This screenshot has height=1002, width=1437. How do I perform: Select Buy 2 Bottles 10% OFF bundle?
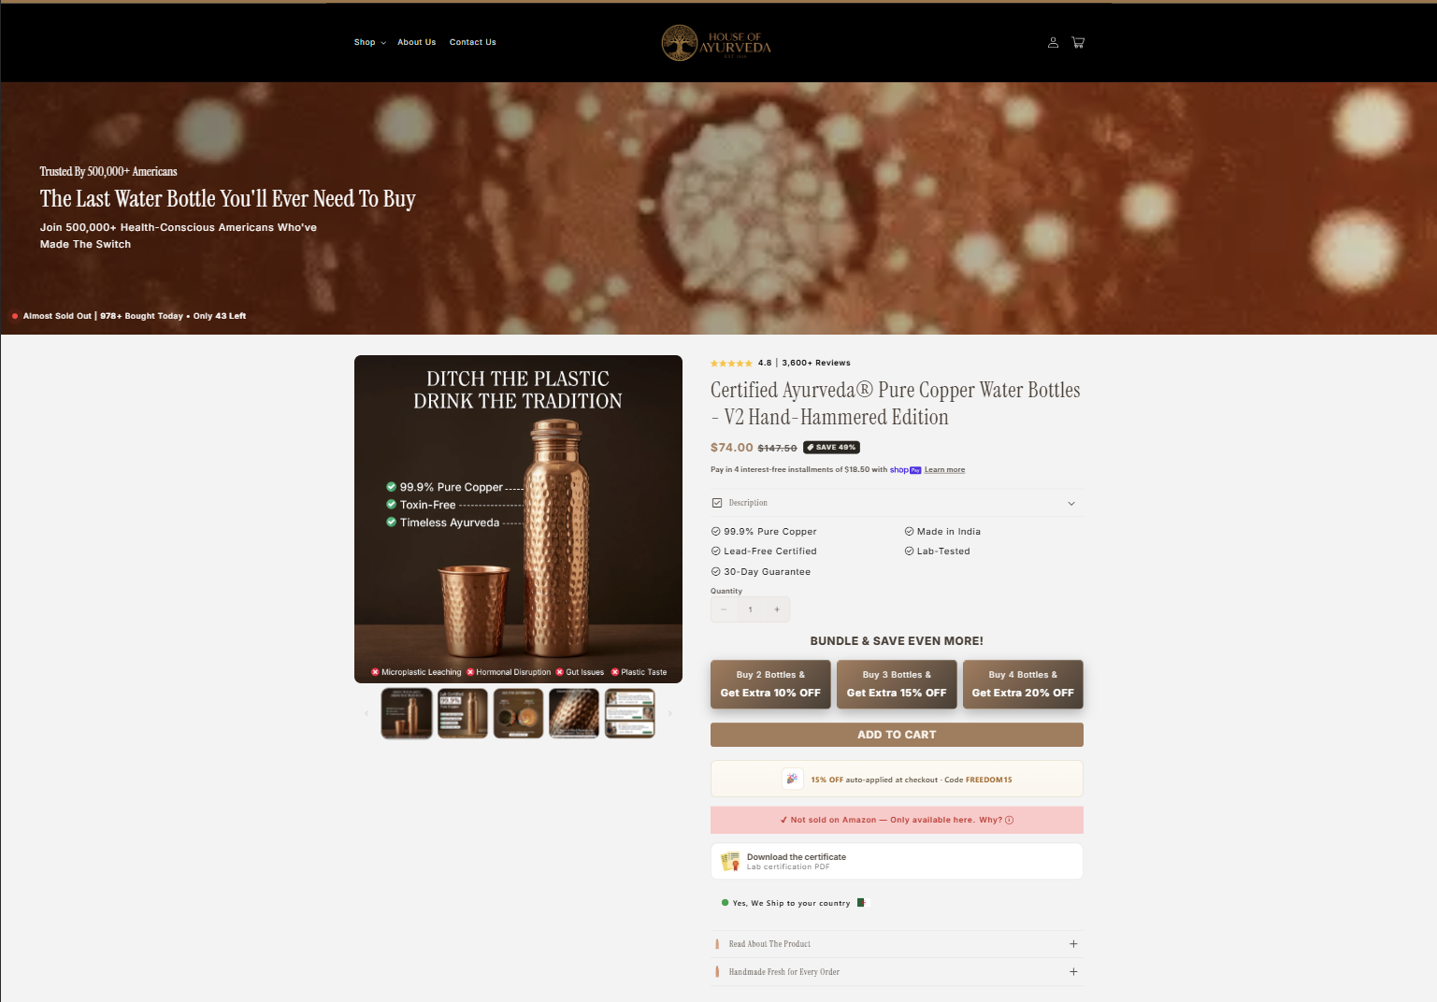pos(770,684)
